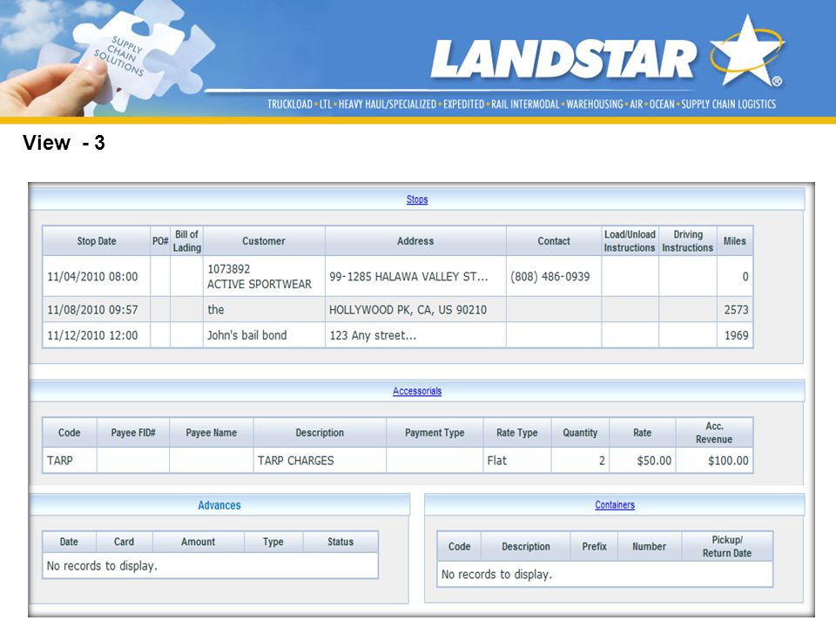
Task: Click the Customer column header in Stops
Action: [x=264, y=241]
